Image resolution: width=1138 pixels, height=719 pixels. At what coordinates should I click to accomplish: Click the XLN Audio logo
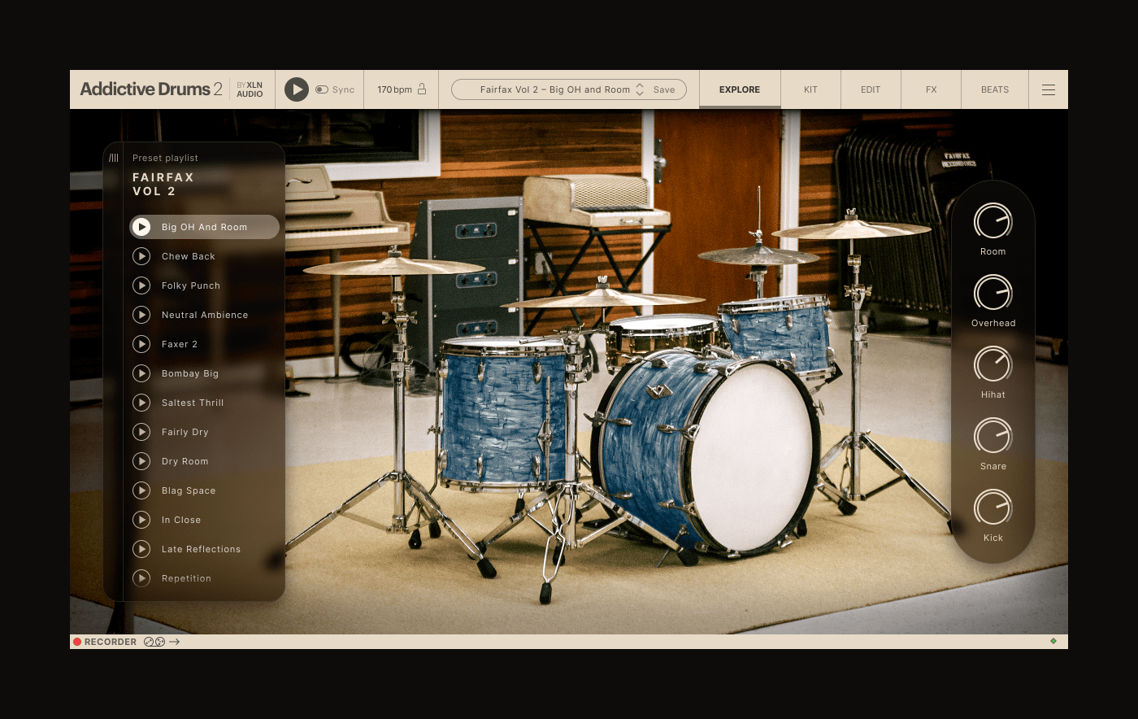(x=250, y=89)
